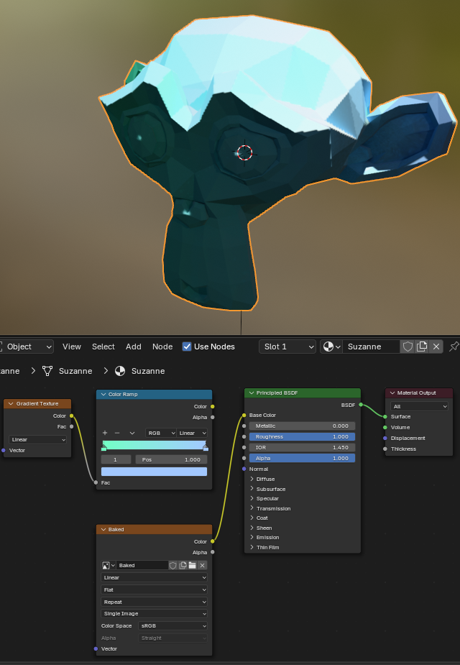The image size is (460, 665).
Task: Open the Flat projection dropdown
Action: tap(155, 590)
